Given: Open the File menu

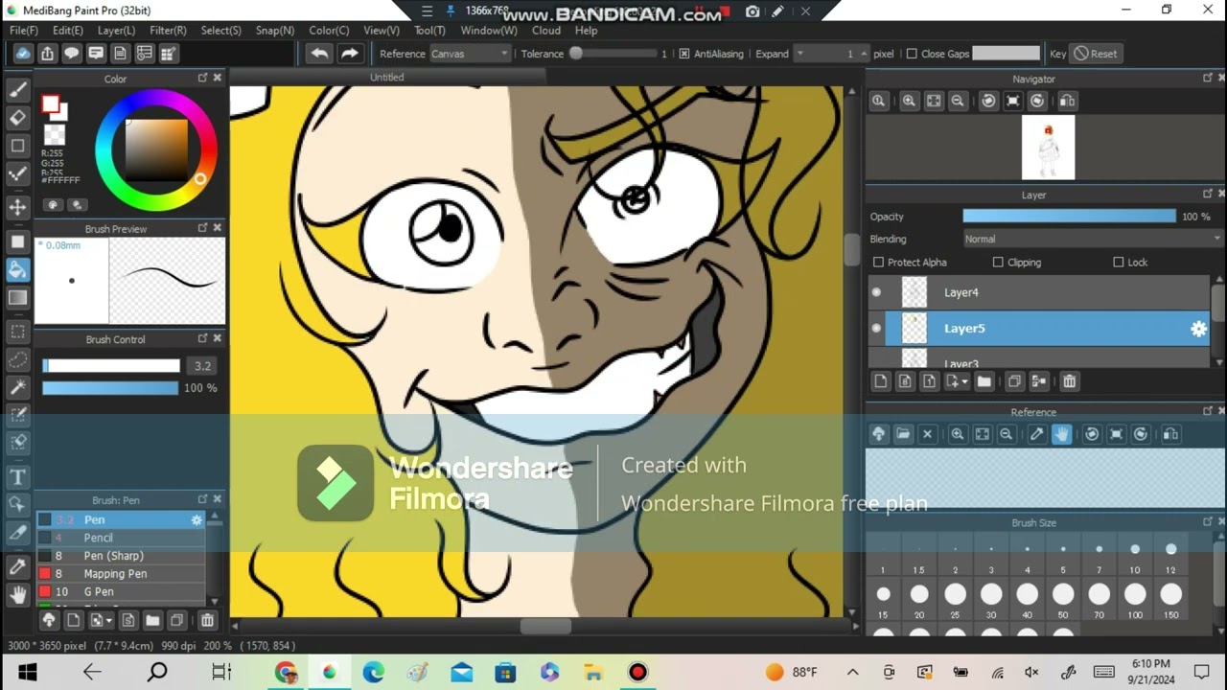Looking at the screenshot, I should (x=24, y=31).
